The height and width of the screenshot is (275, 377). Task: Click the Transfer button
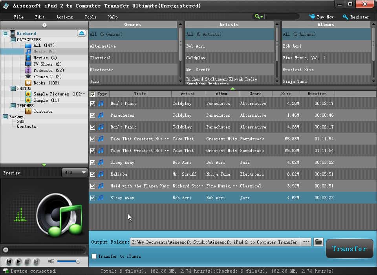point(349,249)
